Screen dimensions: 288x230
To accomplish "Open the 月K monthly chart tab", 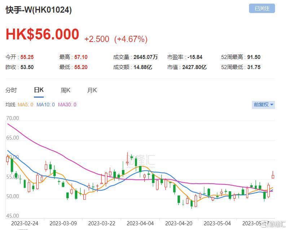I will [92, 90].
